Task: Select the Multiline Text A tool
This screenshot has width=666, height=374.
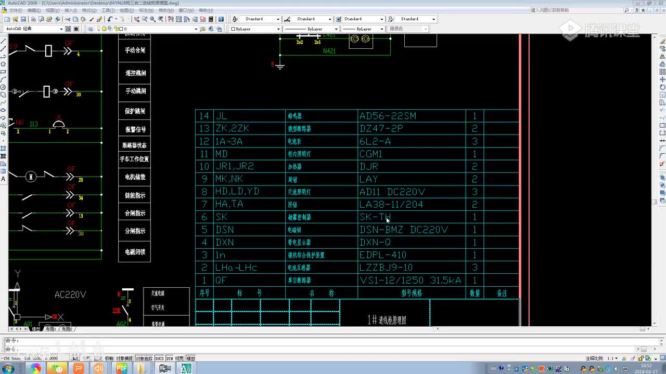Action: (4, 179)
